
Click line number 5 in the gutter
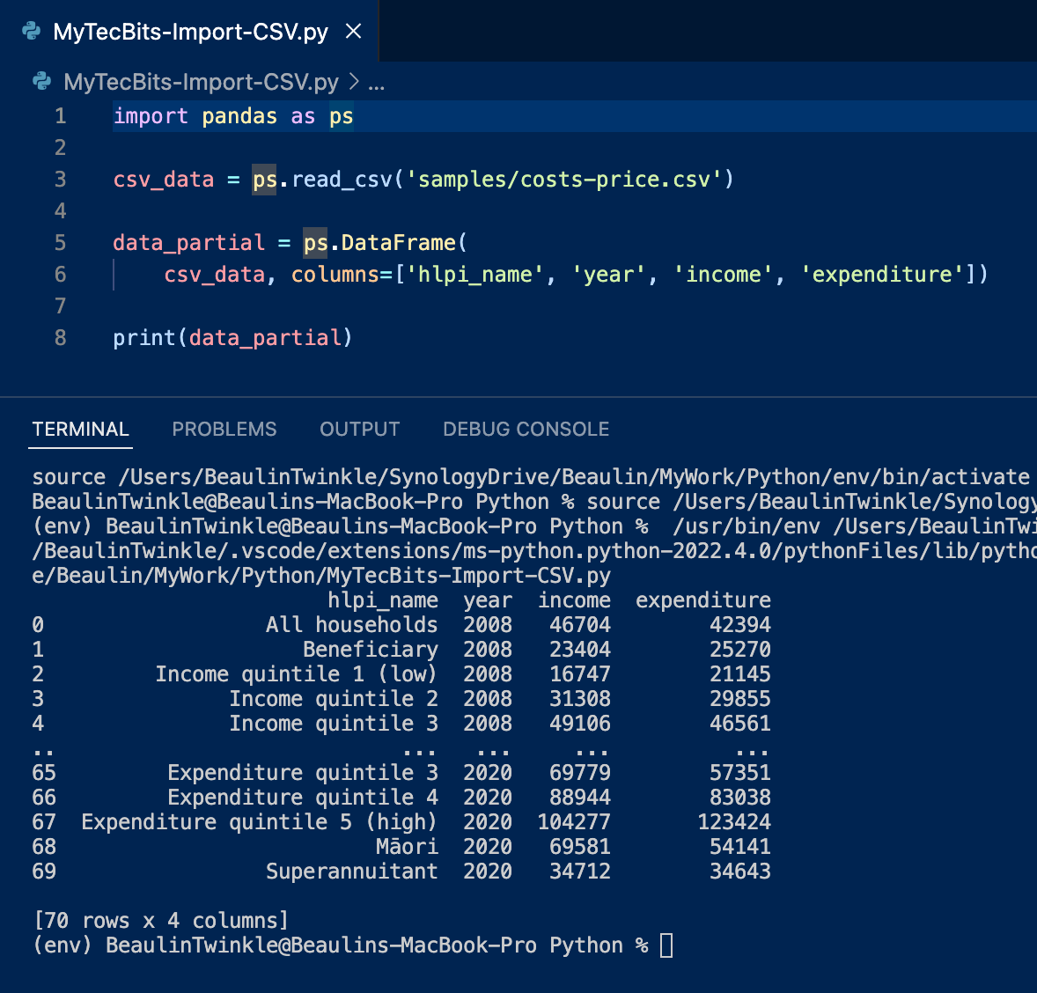point(60,243)
